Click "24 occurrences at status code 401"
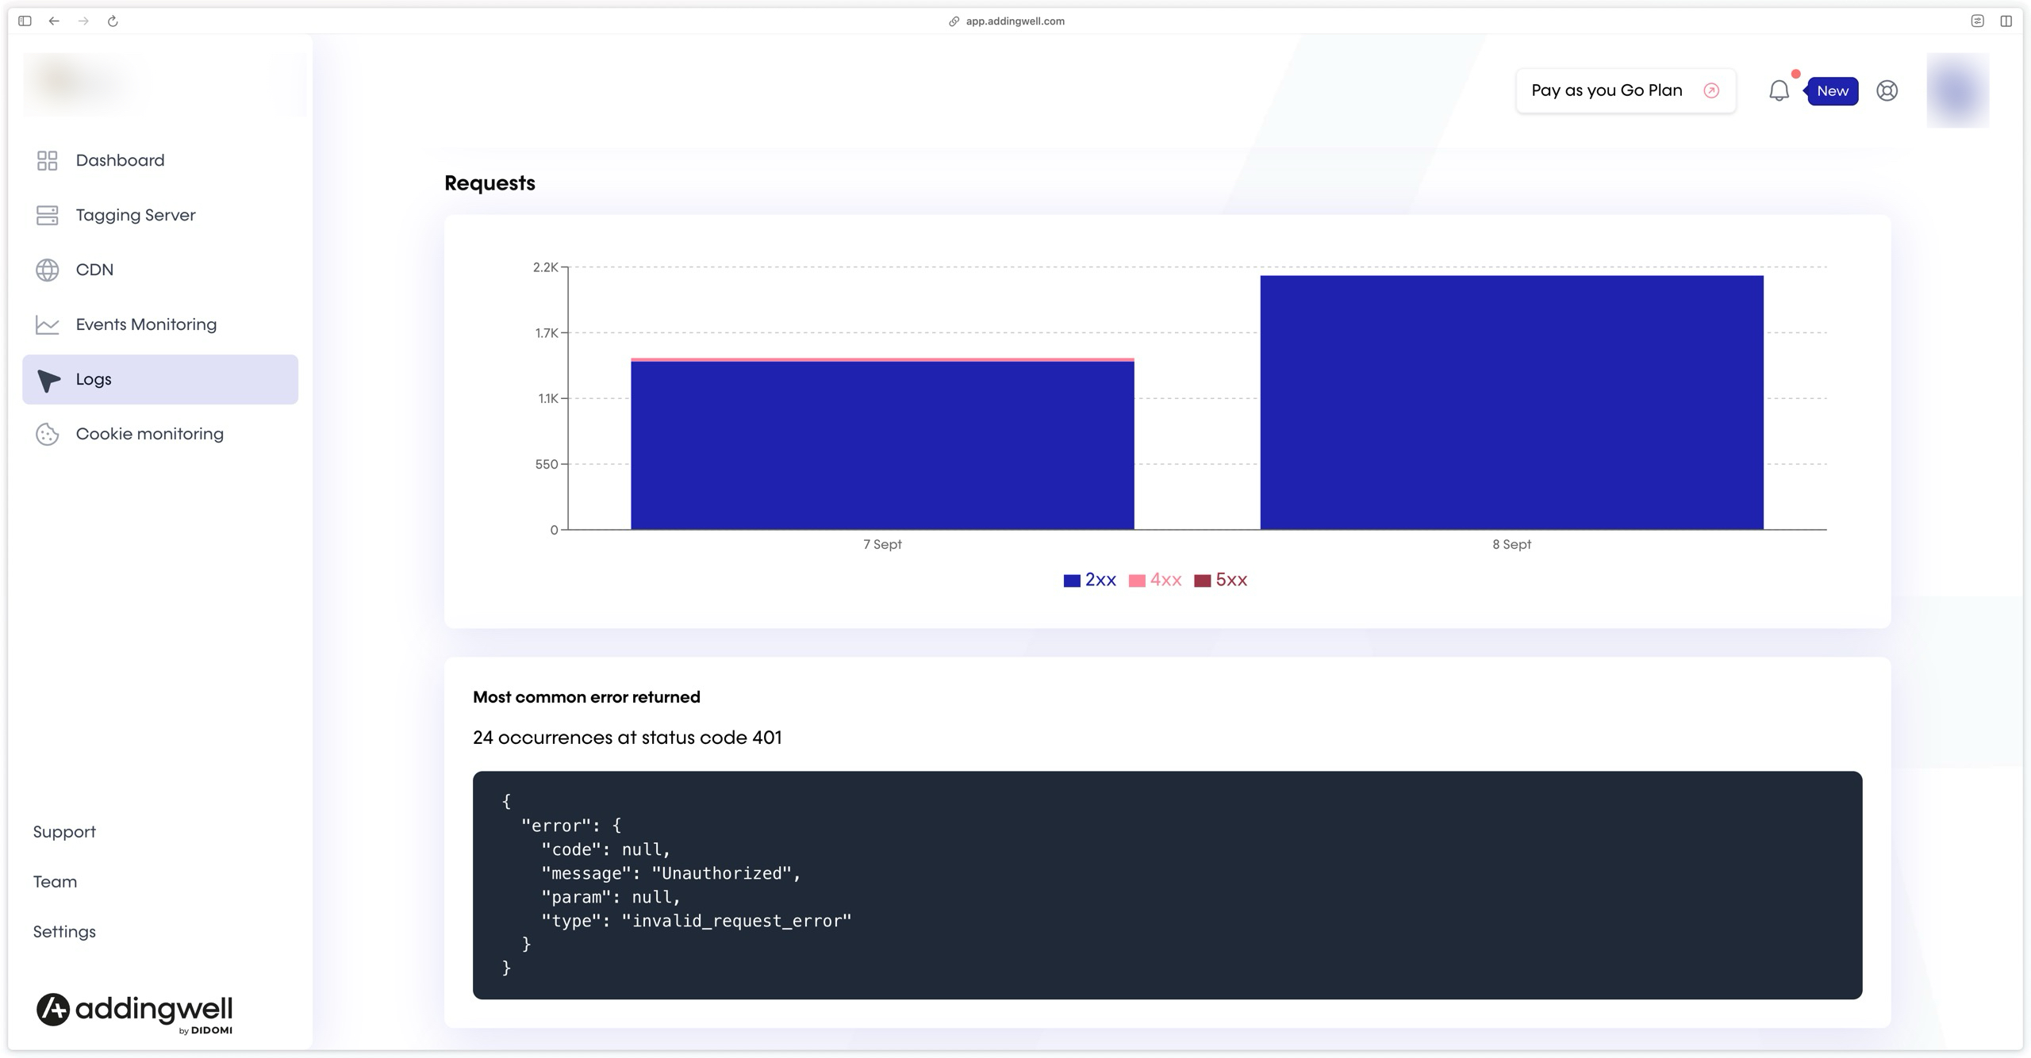The image size is (2031, 1058). 627,738
